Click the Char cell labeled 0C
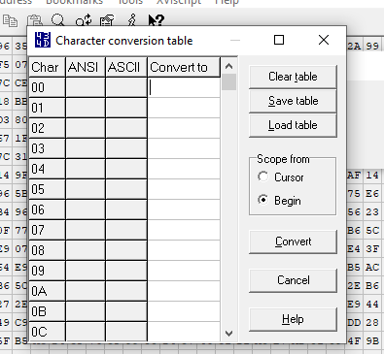 (x=47, y=332)
